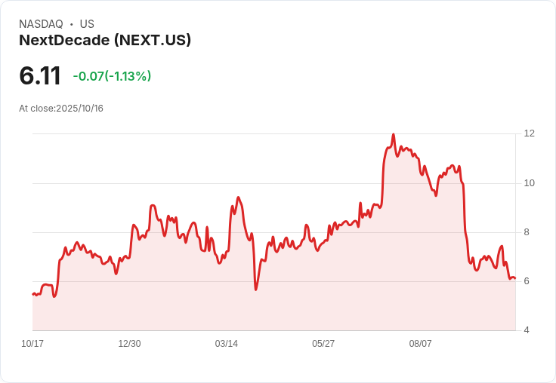Click the 03/14 date axis label
556x383 pixels.
[226, 344]
